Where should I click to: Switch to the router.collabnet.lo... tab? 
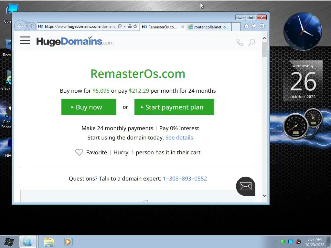point(209,27)
